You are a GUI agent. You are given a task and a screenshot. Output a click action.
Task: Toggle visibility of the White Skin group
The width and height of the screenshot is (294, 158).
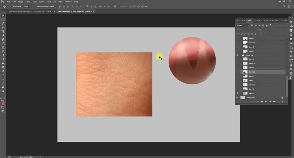tap(237, 55)
